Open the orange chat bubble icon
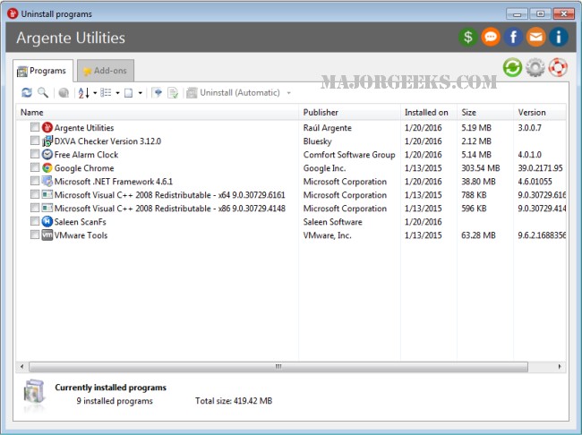582x435 pixels. 491,38
